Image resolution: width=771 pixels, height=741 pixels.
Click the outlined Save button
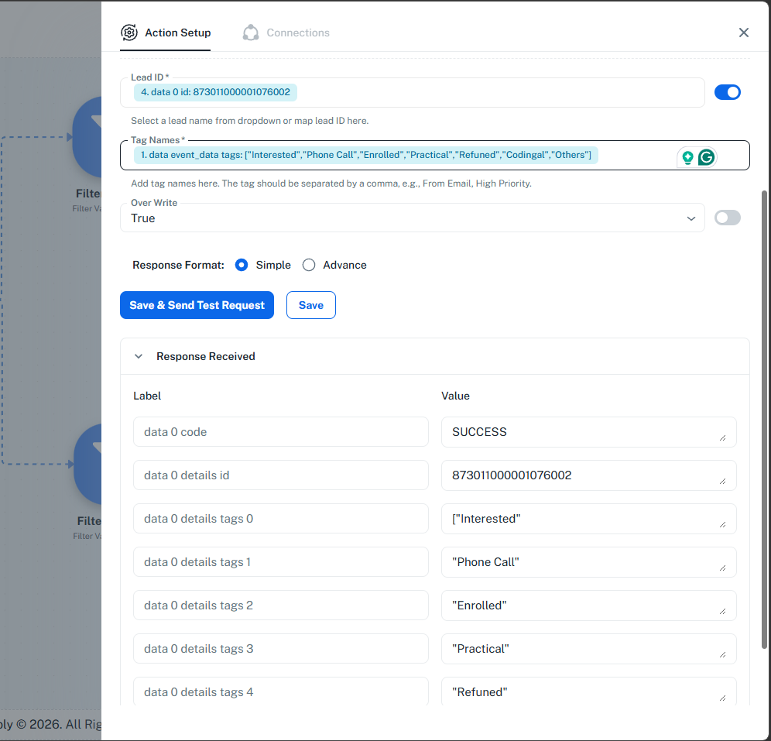[310, 305]
